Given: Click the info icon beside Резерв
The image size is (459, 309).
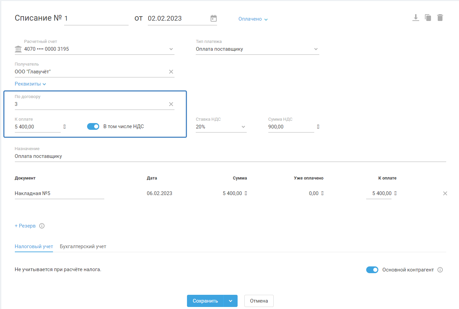Looking at the screenshot, I should tap(42, 226).
